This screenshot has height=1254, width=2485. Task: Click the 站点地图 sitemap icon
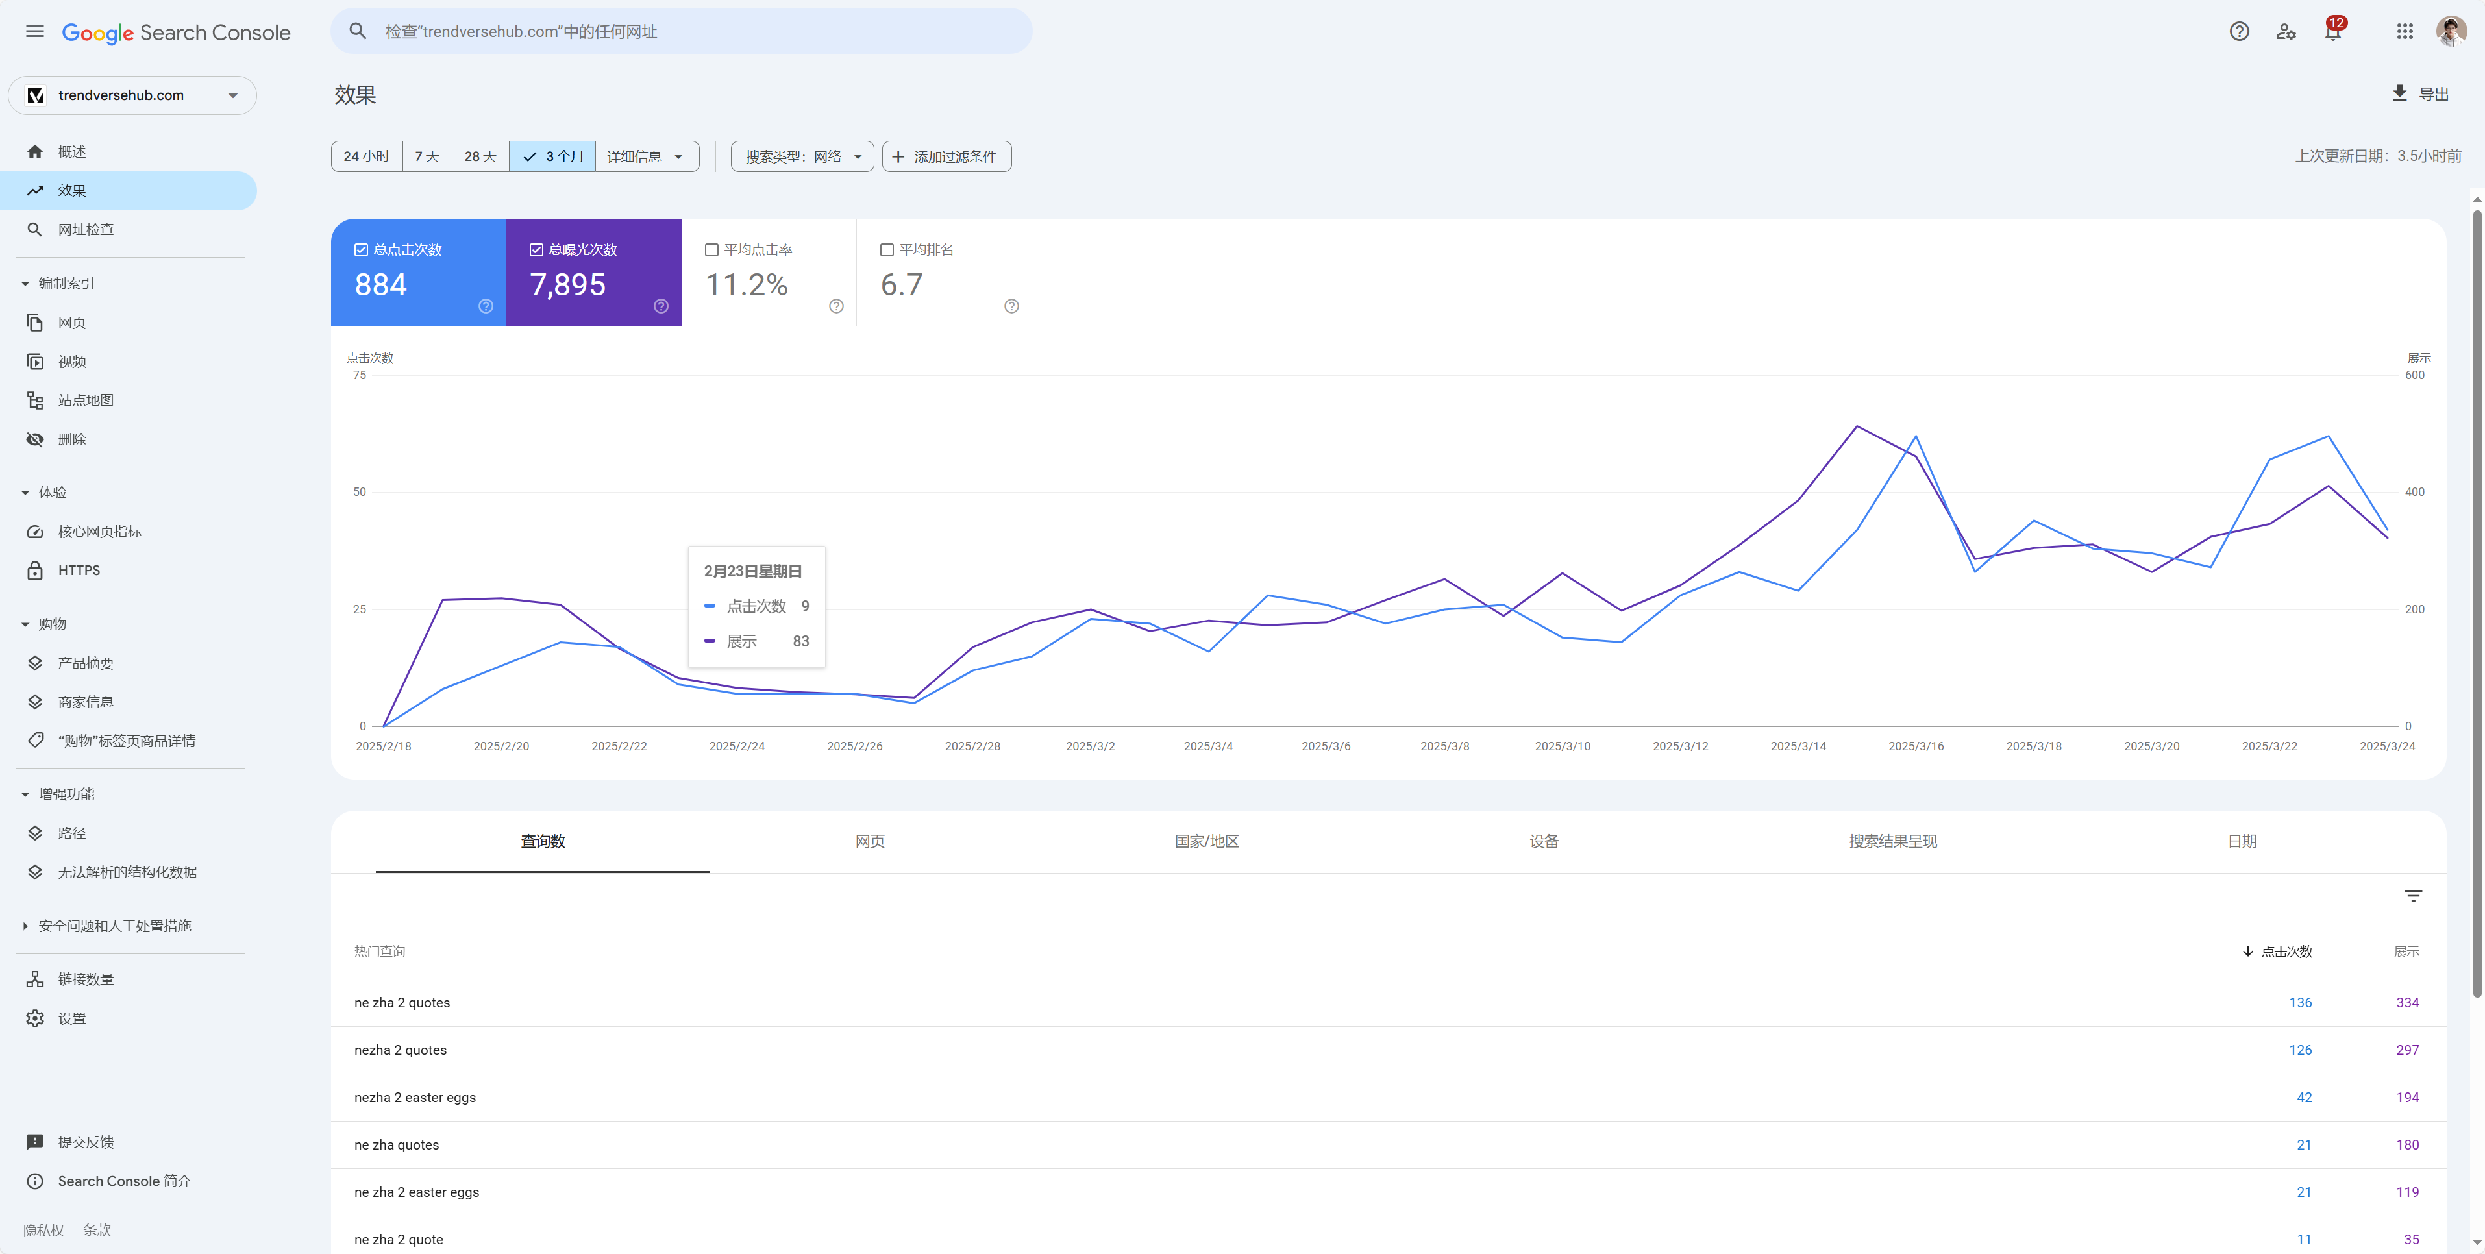pyautogui.click(x=34, y=400)
